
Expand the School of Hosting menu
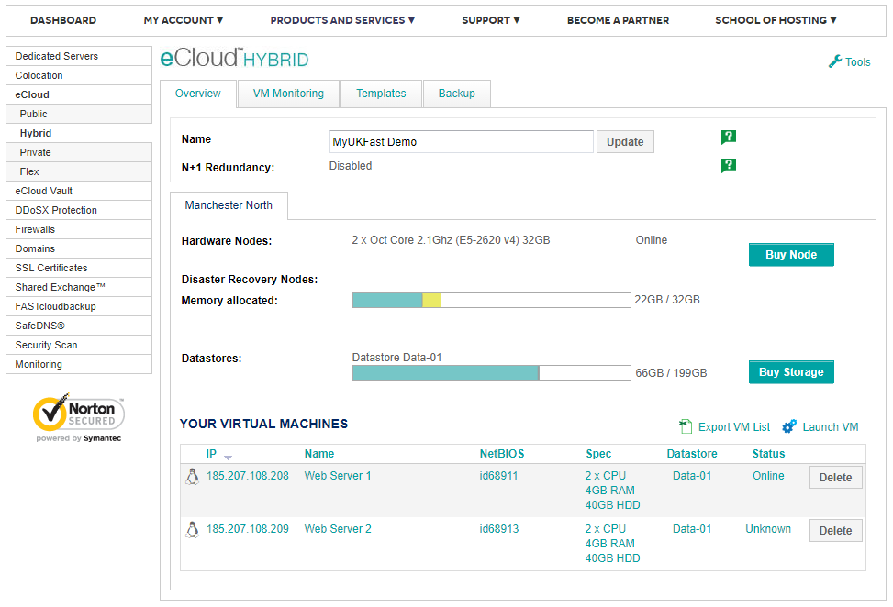click(776, 20)
